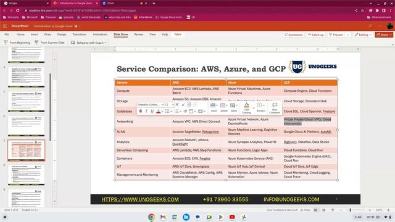Open the font color dropdown arrow
Viewport: 395px width, 222px height.
pyautogui.click(x=162, y=111)
